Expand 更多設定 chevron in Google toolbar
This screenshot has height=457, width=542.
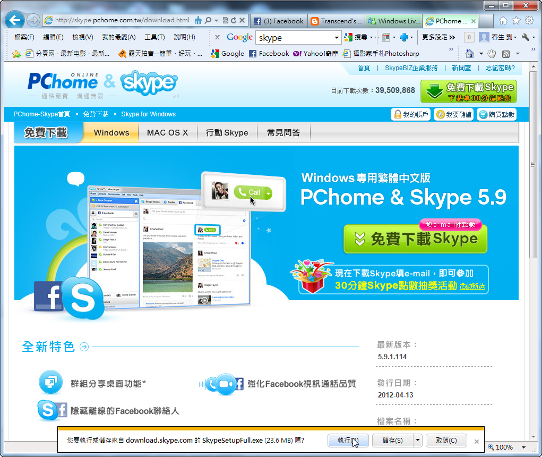(x=452, y=37)
